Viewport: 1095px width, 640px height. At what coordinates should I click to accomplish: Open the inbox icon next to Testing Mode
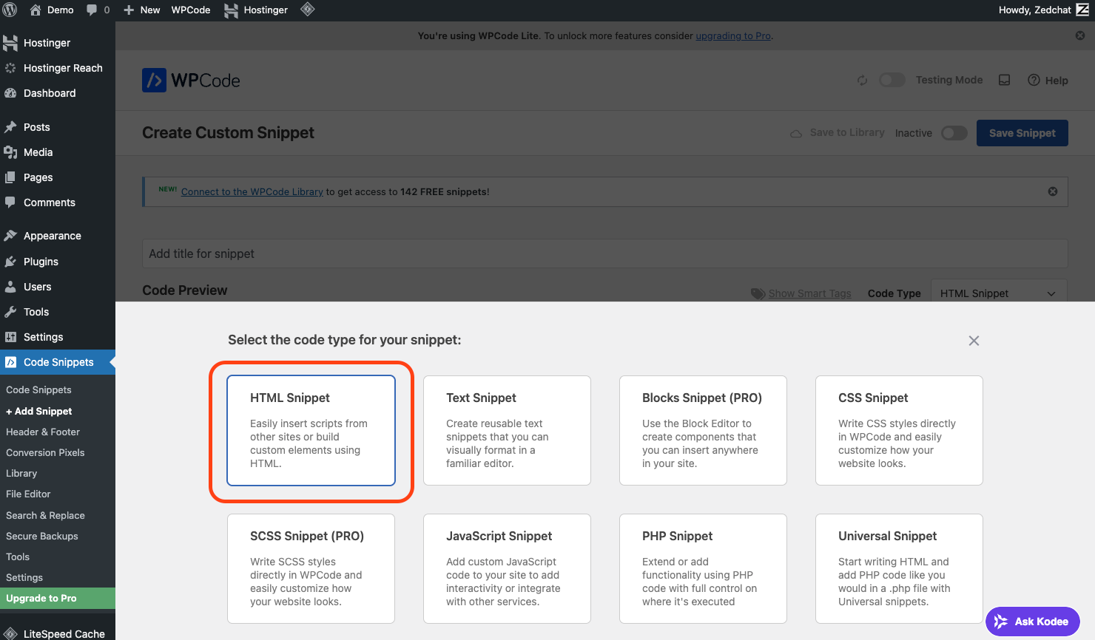point(1004,80)
